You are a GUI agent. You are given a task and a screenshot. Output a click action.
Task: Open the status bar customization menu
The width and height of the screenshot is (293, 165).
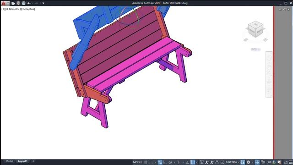(x=291, y=162)
